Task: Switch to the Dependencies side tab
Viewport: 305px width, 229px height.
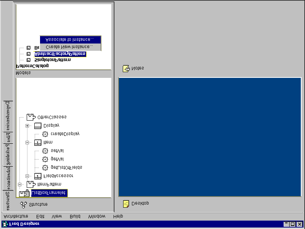Action: 8,116
